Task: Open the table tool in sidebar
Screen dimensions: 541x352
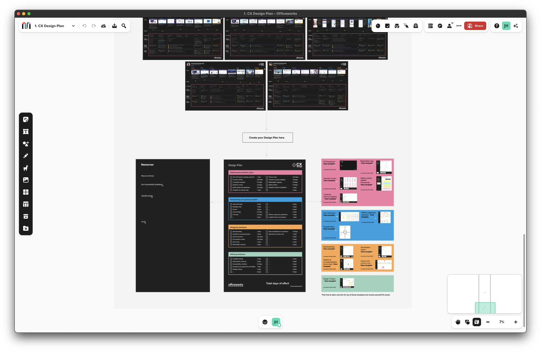Action: [26, 204]
